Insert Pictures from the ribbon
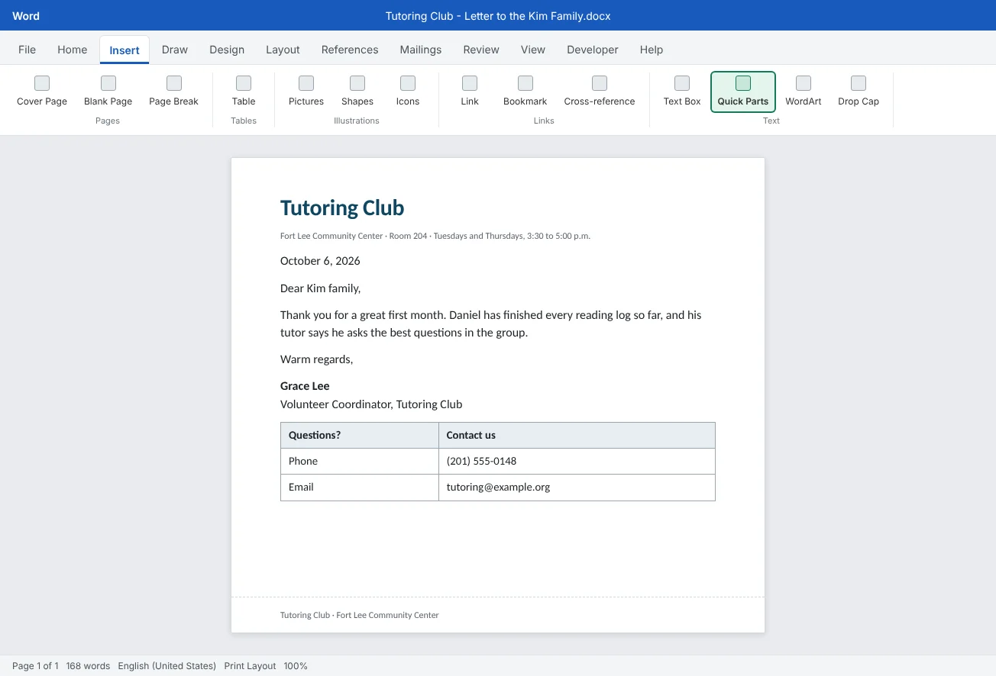 pyautogui.click(x=306, y=92)
